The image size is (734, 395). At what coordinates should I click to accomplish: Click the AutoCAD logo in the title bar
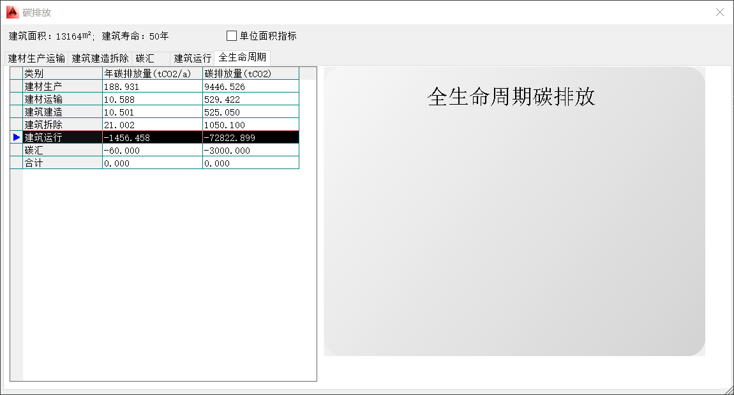click(11, 12)
